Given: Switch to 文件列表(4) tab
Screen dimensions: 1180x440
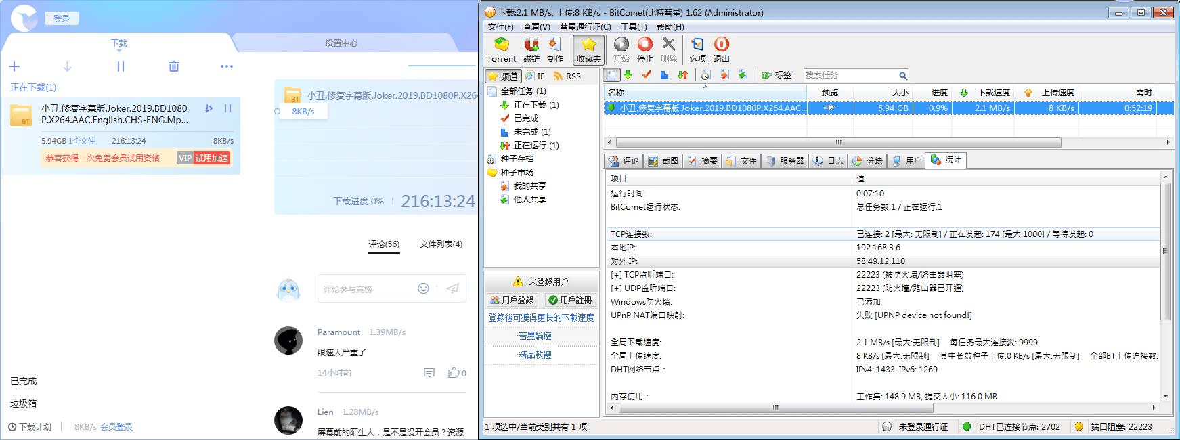Looking at the screenshot, I should (x=441, y=244).
